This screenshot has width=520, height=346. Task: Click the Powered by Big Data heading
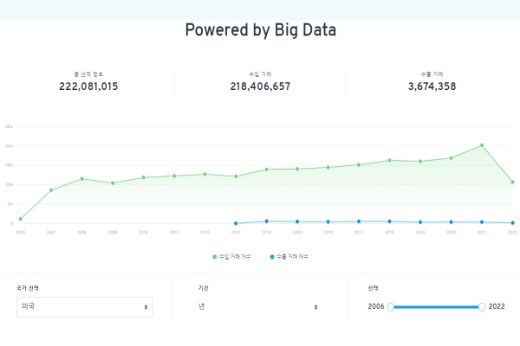[260, 30]
